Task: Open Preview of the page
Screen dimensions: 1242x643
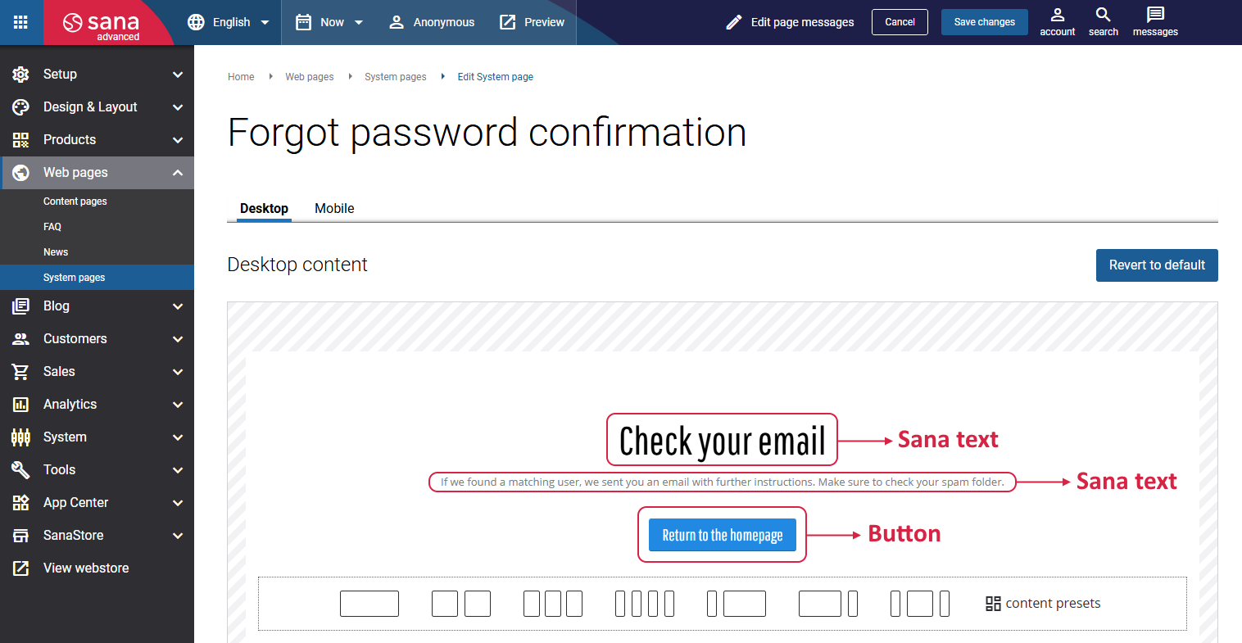Action: point(532,22)
